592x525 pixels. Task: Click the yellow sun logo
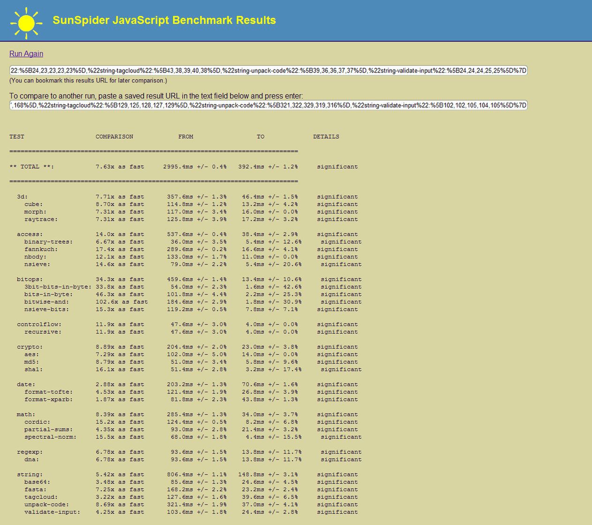[x=26, y=23]
